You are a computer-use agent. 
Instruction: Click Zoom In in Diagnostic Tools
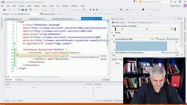(132, 22)
